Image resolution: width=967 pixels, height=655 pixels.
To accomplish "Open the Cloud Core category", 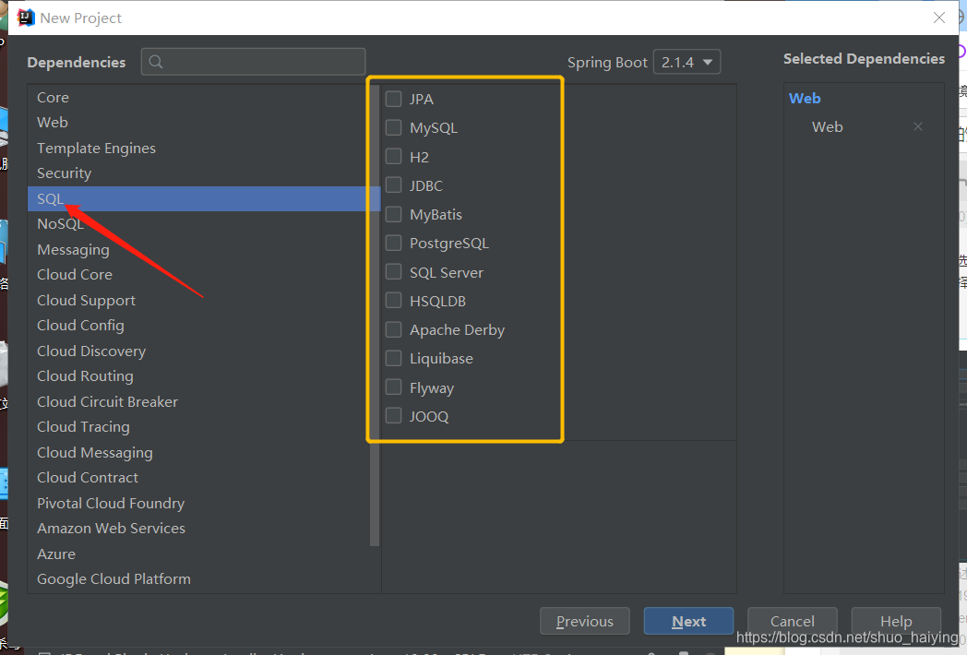I will [204, 275].
